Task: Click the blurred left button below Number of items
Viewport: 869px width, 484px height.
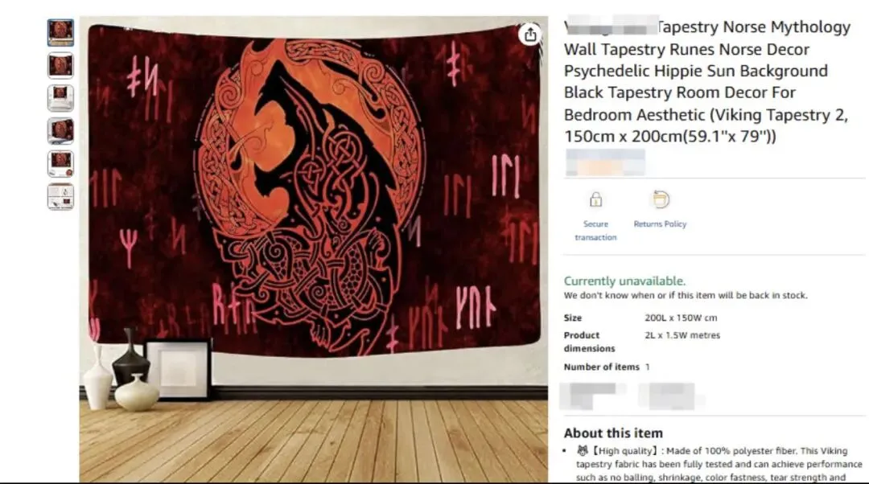Action: (592, 396)
